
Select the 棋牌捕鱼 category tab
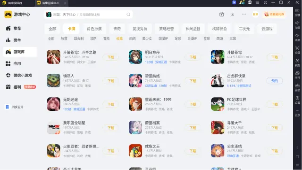point(219,29)
